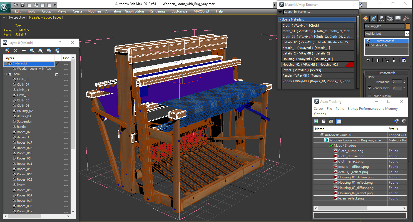Toggle Hide for Cloth_05 layer row
The height and width of the screenshot is (222, 413).
click(x=66, y=79)
